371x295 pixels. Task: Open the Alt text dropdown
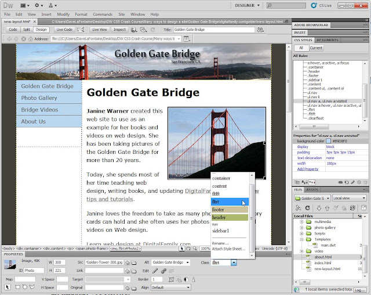(188, 262)
